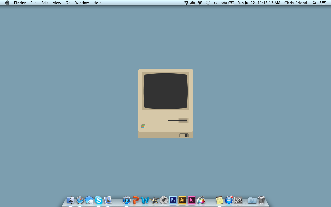Open the Wi-Fi status menu
Image resolution: width=331 pixels, height=207 pixels.
tap(200, 3)
